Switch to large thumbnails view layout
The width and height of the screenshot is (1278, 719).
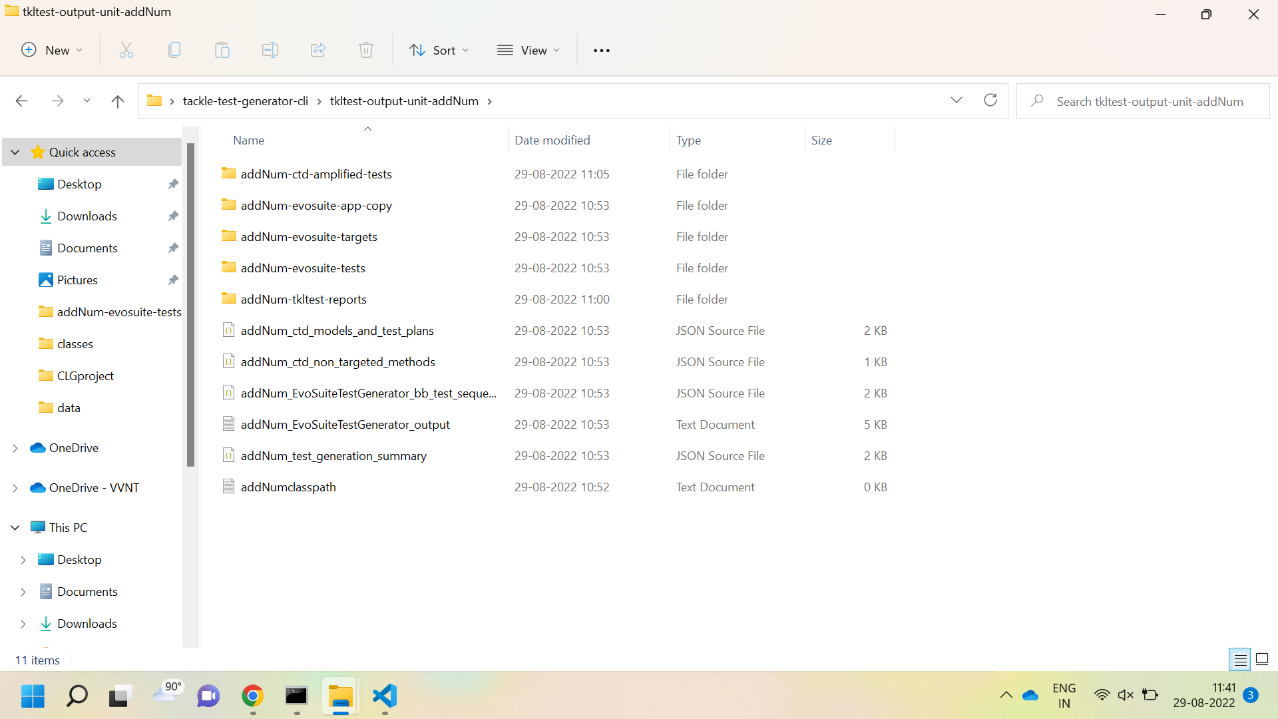[1262, 659]
